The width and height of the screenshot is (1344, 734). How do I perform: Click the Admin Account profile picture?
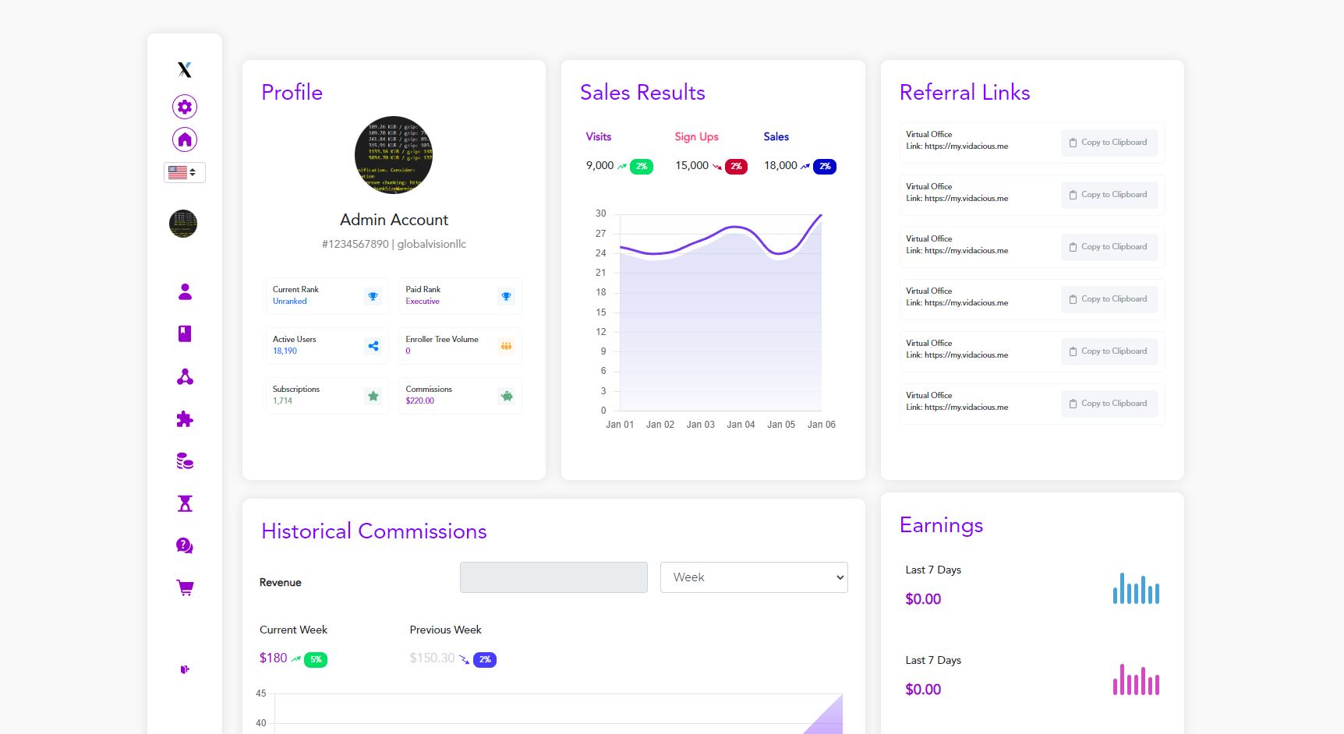click(394, 155)
